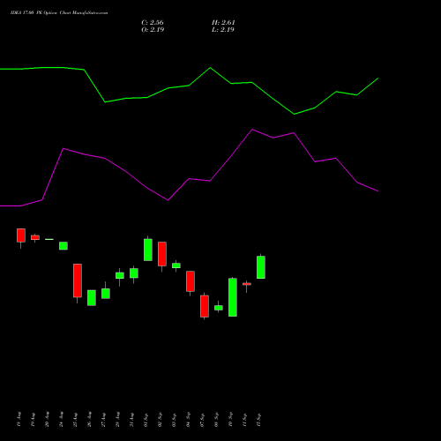Click the high value "H: 2.61"
This screenshot has width=441, height=441.
pyautogui.click(x=223, y=23)
